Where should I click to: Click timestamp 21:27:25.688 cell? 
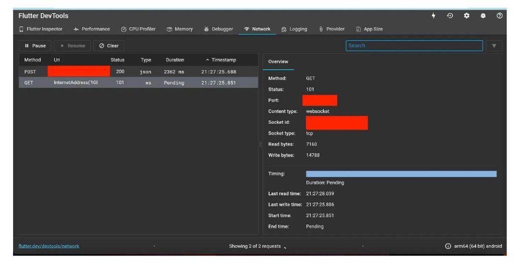coord(219,72)
